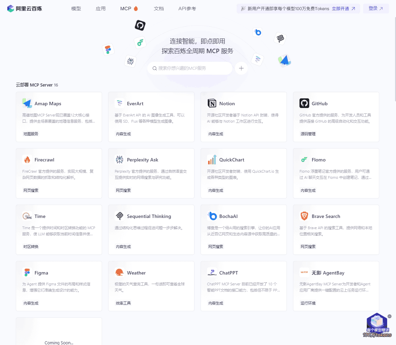Dismiss the floating 100万tokens promo widget
The height and width of the screenshot is (345, 396).
point(390,316)
